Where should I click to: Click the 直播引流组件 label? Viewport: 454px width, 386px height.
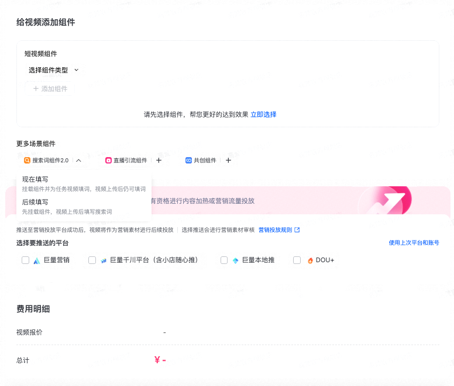click(x=130, y=161)
